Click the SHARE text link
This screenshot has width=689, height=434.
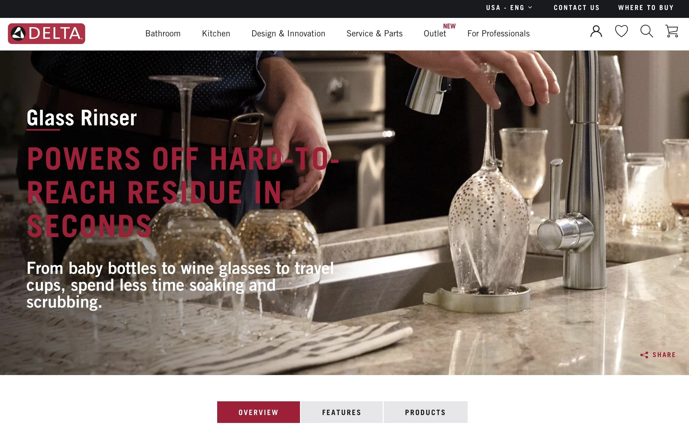[664, 355]
